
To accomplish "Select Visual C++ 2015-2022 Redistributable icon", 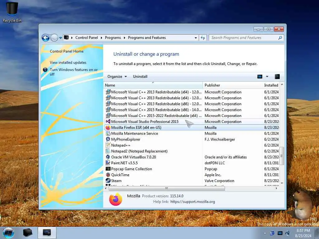I will 108,116.
